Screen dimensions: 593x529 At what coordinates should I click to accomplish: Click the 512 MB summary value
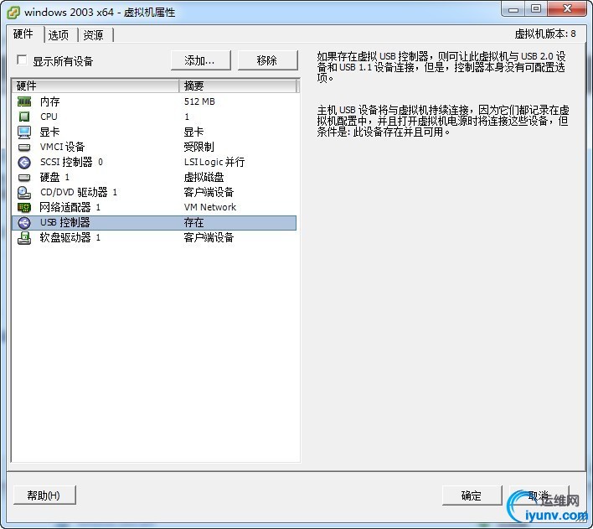point(199,101)
